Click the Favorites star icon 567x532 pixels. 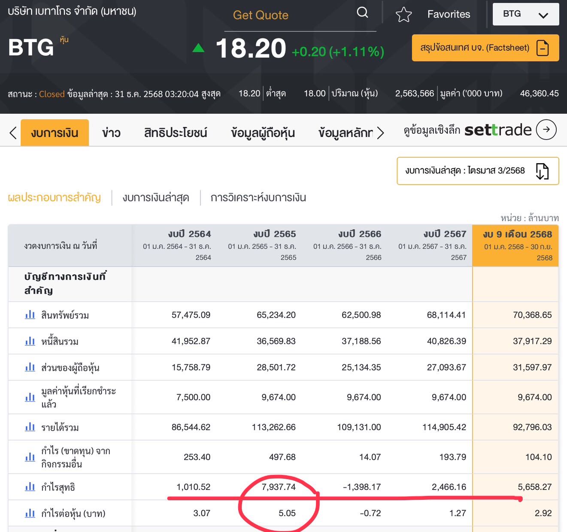[403, 15]
